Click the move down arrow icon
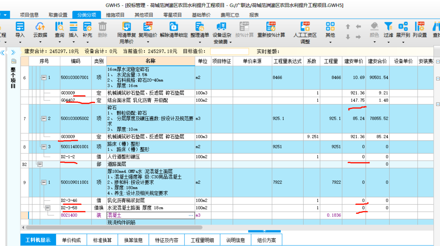The height and width of the screenshot is (246, 440). coord(348,37)
